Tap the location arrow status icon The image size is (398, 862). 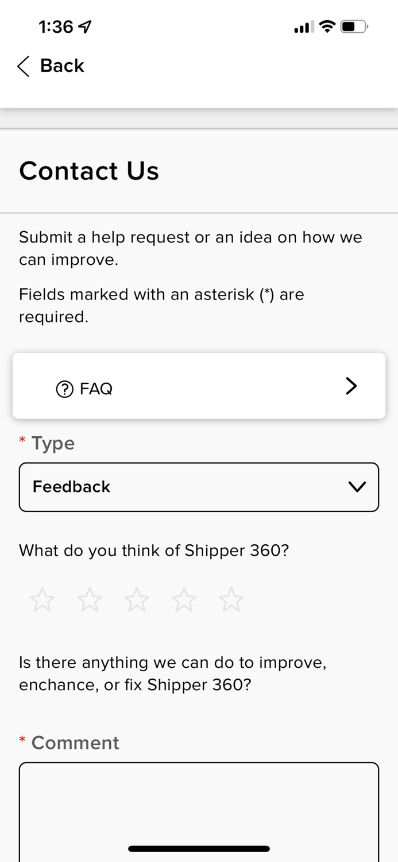pyautogui.click(x=85, y=26)
